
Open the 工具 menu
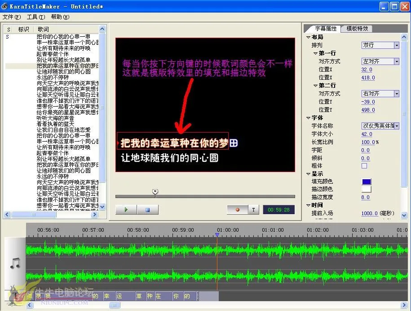tap(36, 17)
